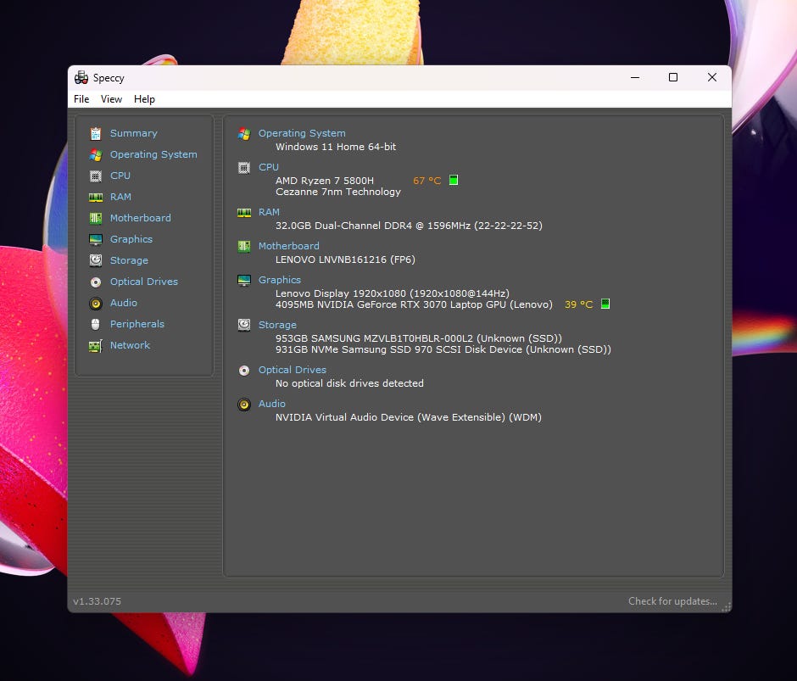The image size is (797, 681).
Task: Open the View menu
Action: point(111,99)
